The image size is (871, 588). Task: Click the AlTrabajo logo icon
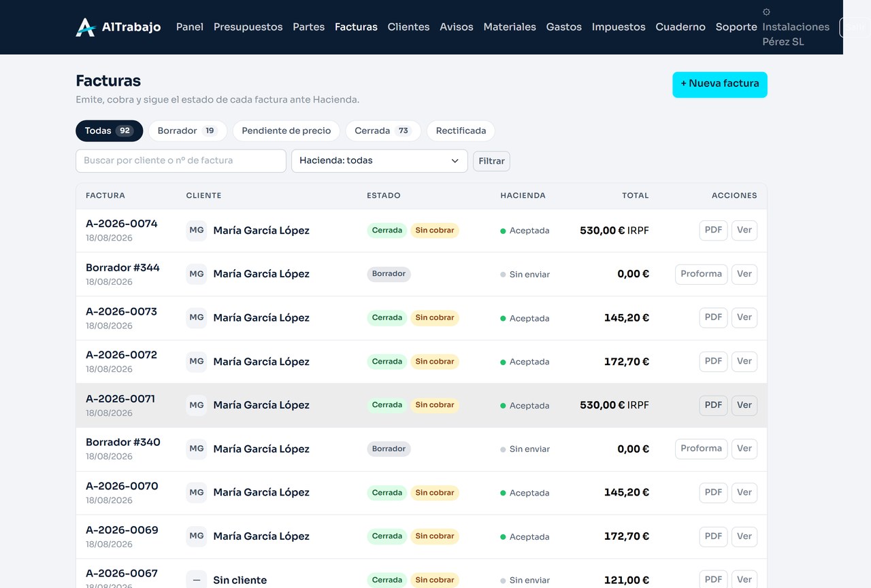tap(86, 27)
